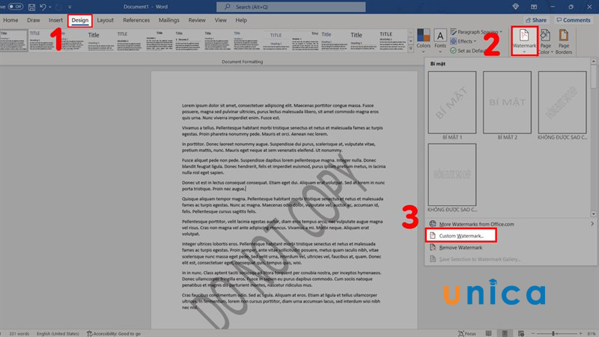Click the 81% zoom level

592,333
